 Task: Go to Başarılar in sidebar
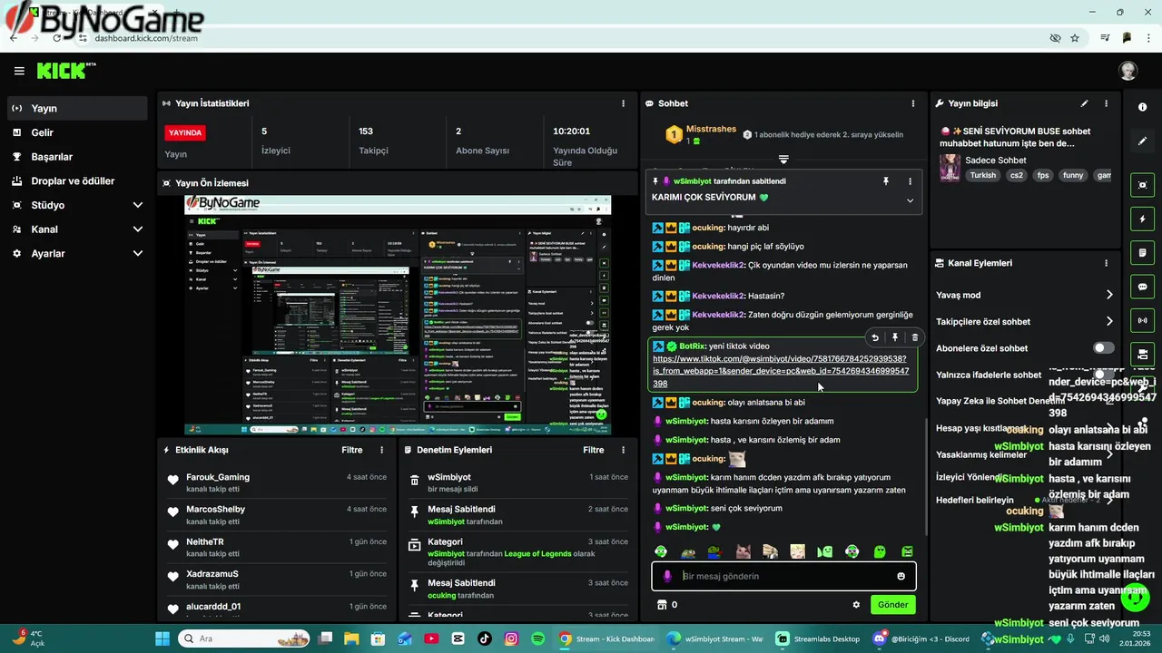tap(77, 157)
